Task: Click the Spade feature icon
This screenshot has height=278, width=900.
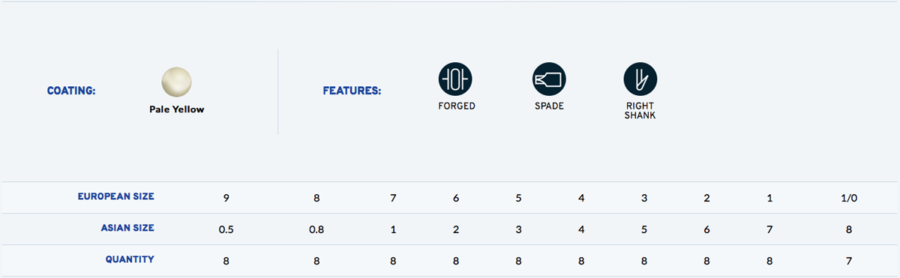Action: pos(549,79)
